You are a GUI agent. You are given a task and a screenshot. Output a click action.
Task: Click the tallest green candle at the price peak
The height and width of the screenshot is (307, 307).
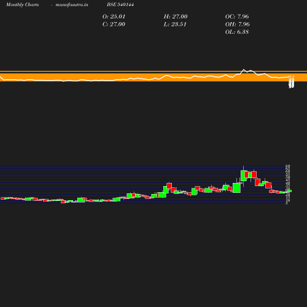[x=244, y=176]
